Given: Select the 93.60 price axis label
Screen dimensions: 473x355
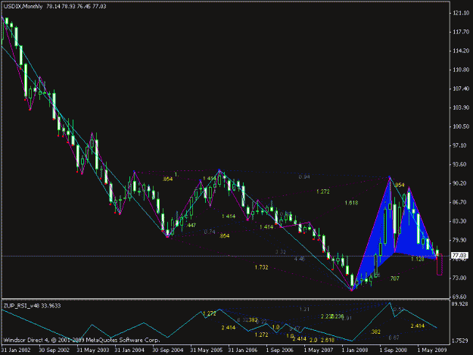Looking at the screenshot, I should click(461, 164).
